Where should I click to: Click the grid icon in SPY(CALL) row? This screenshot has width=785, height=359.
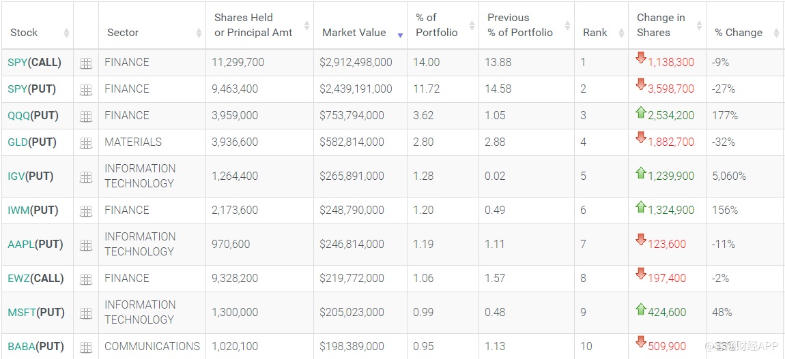click(86, 63)
